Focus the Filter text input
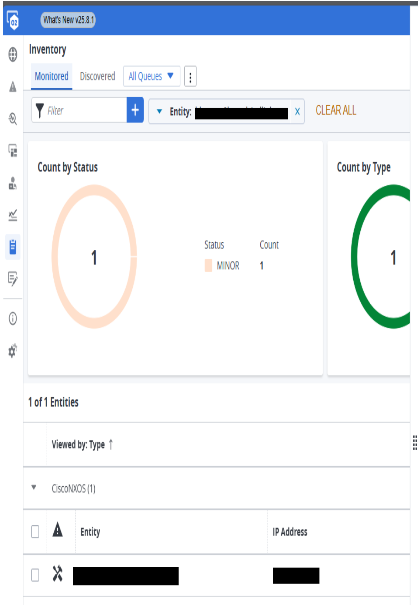Image resolution: width=418 pixels, height=605 pixels. pyautogui.click(x=85, y=111)
